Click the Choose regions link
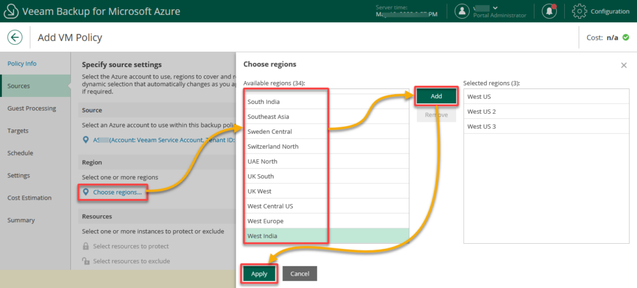This screenshot has width=637, height=288. [117, 192]
